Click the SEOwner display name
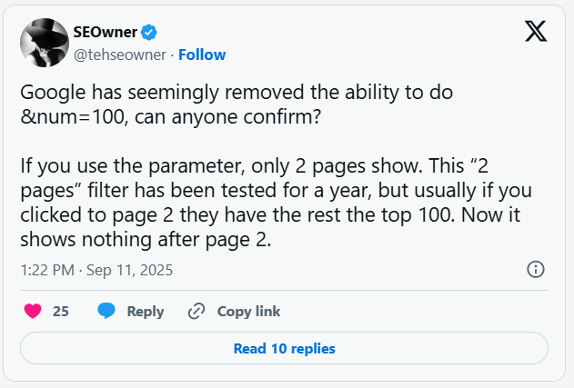Screen dimensions: 574x388 click(105, 33)
